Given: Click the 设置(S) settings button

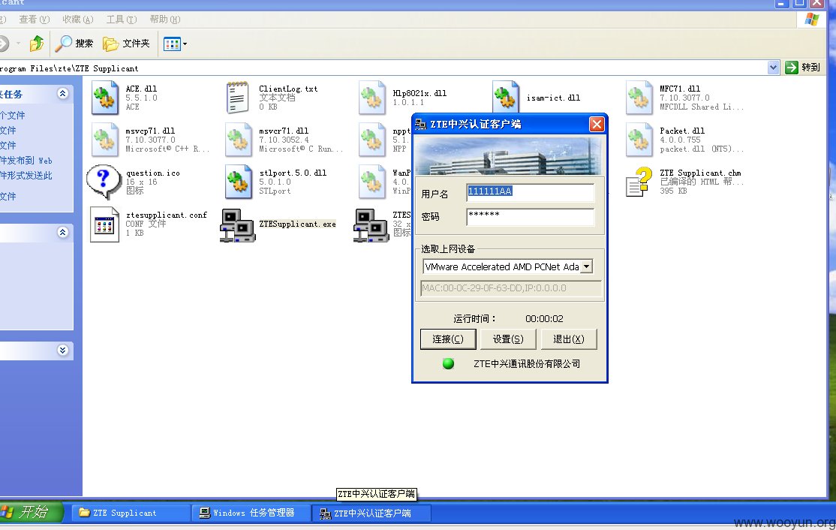Looking at the screenshot, I should click(508, 339).
